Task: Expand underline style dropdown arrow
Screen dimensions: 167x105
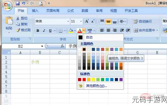Action: click(x=55, y=31)
